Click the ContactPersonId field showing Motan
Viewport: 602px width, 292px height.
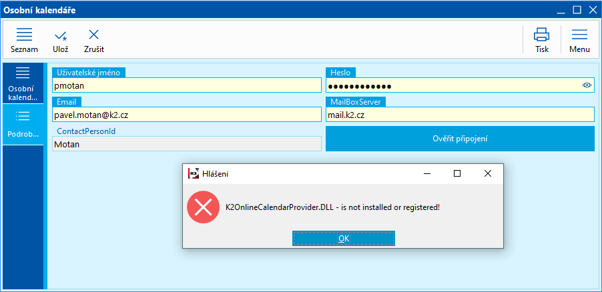pos(187,144)
